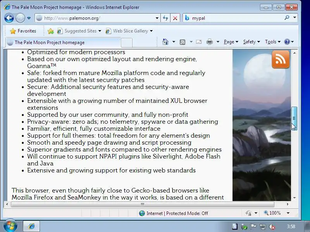Click the vertical scrollbar thumb
The width and height of the screenshot is (310, 232).
point(294,118)
